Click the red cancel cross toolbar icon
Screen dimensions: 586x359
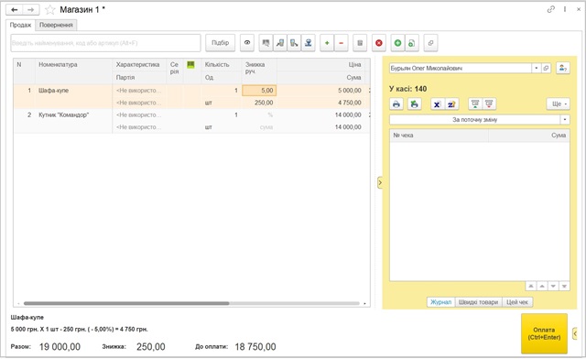379,43
